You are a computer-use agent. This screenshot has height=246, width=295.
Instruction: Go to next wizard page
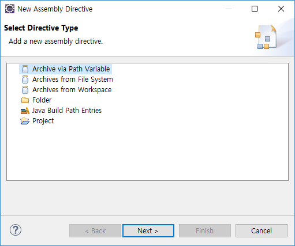[148, 230]
